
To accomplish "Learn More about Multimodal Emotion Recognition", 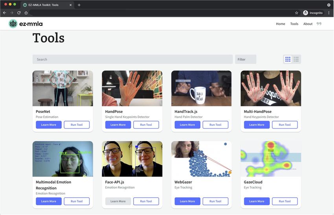I will pyautogui.click(x=49, y=201).
